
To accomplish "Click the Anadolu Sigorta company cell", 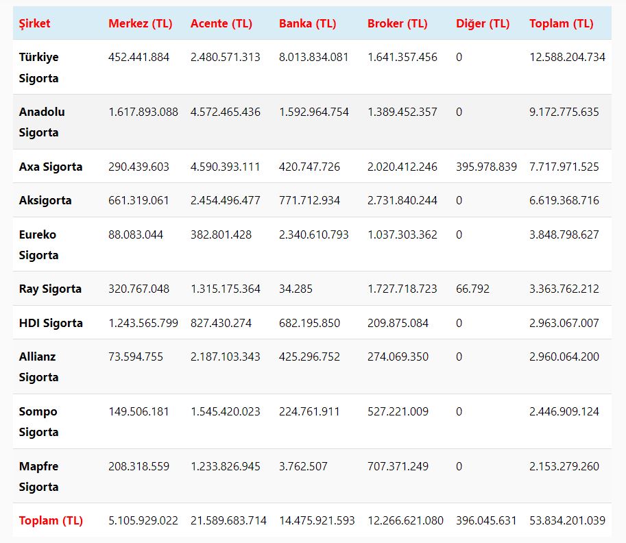I will (x=42, y=122).
